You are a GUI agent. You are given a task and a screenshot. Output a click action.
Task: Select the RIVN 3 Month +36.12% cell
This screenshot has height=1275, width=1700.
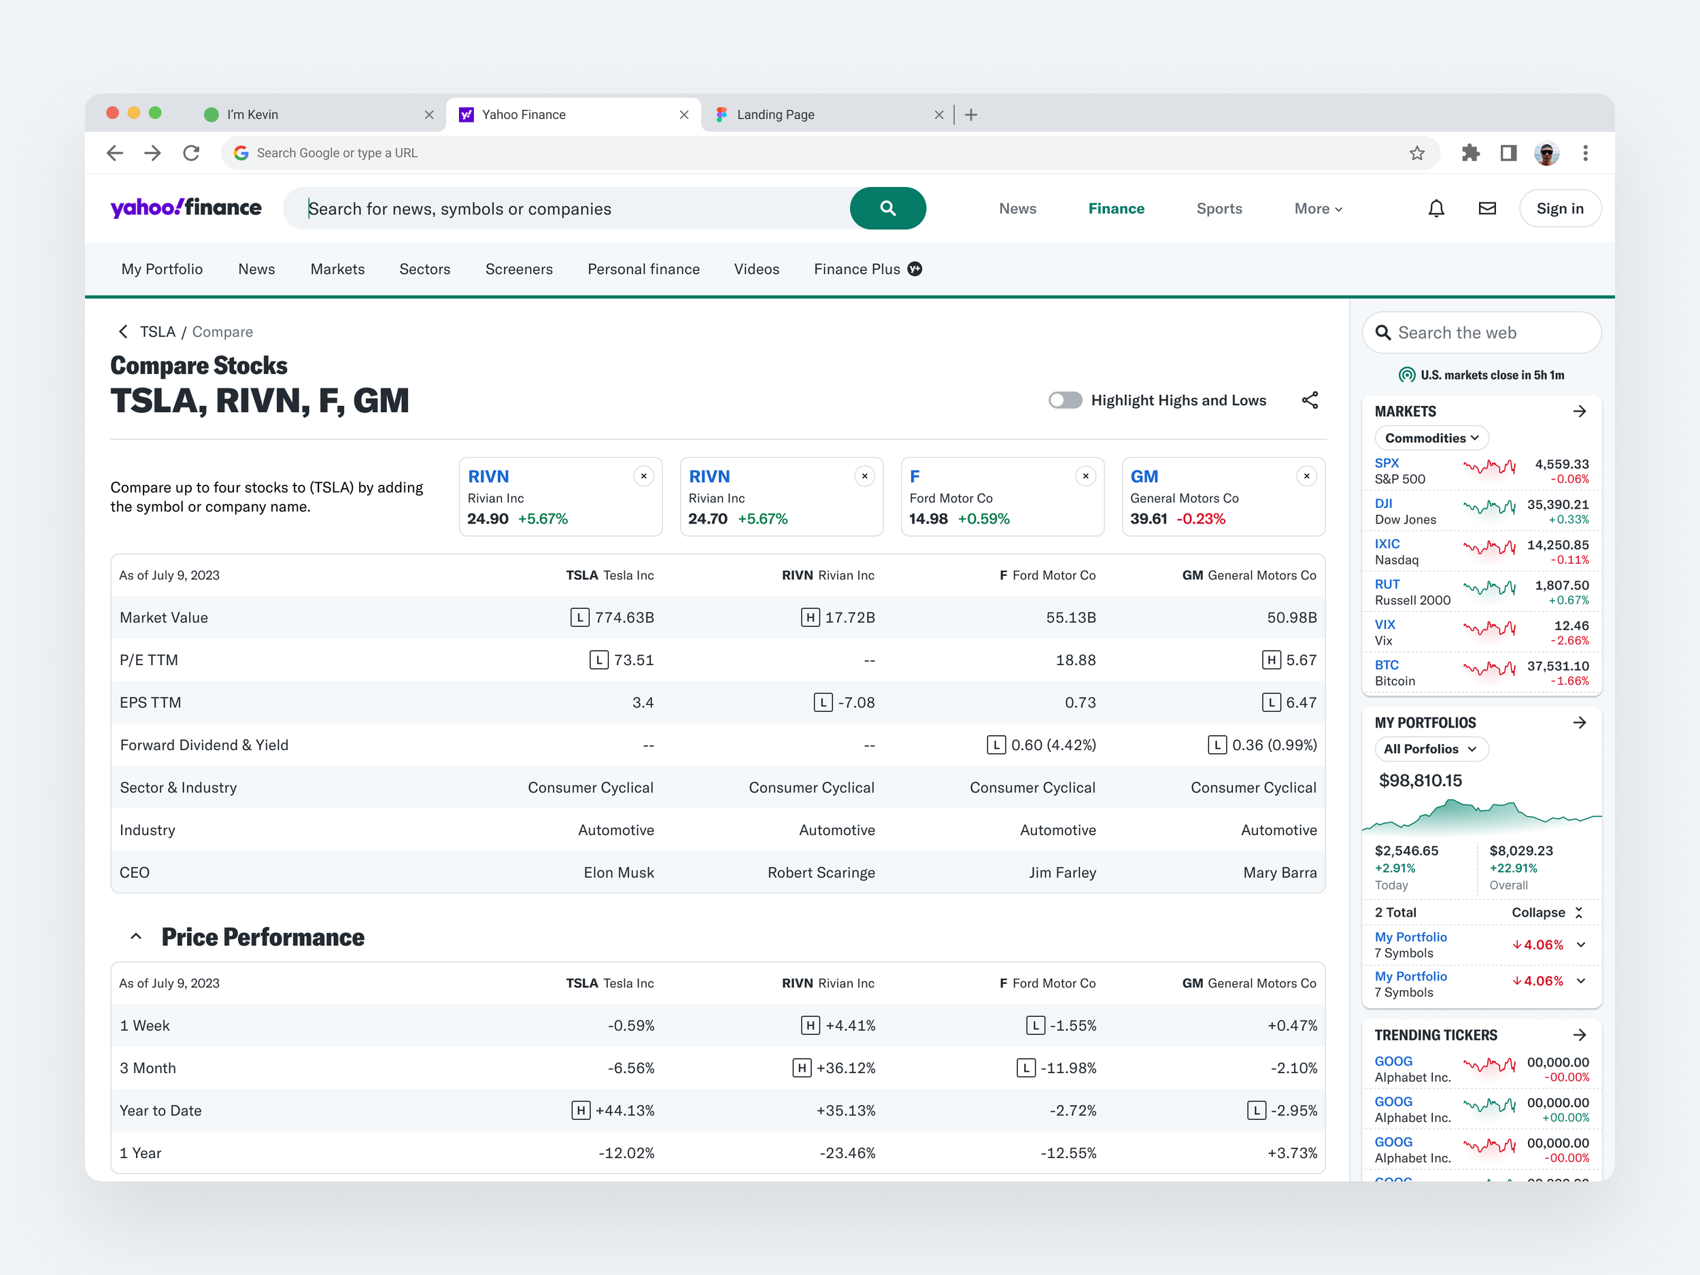point(834,1068)
